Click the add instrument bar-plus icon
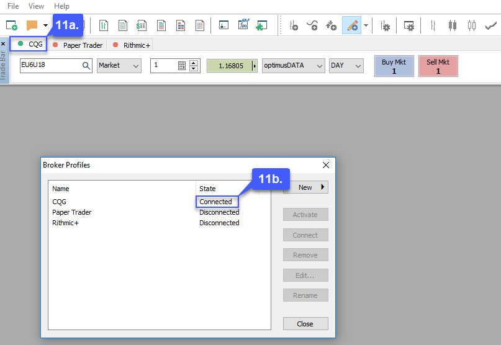This screenshot has width=501, height=345. pos(294,25)
